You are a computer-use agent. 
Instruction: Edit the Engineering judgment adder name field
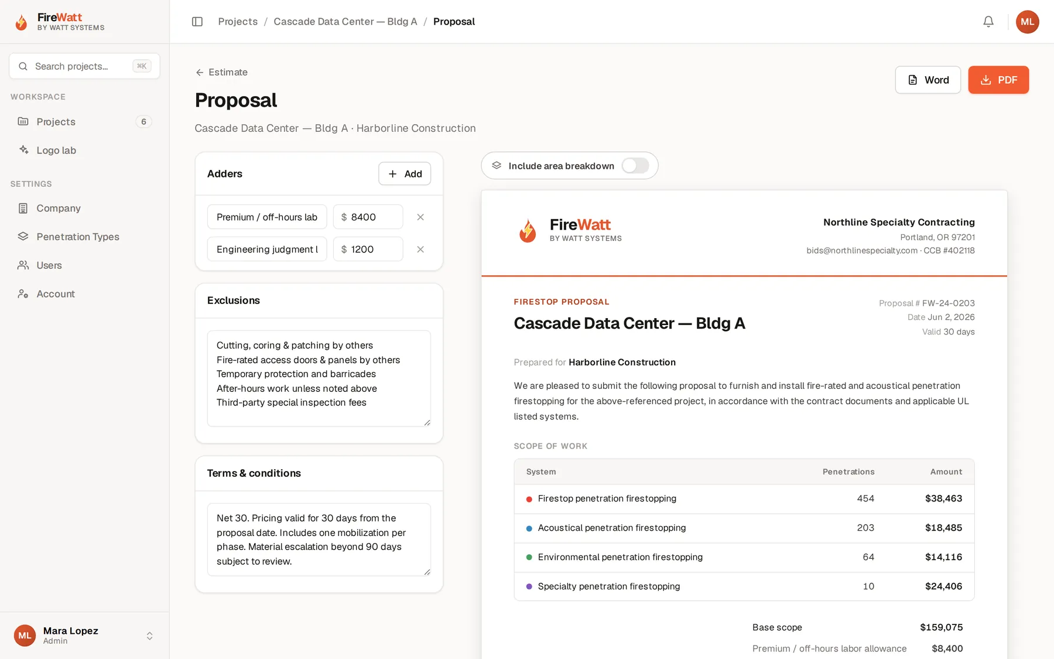pos(267,250)
